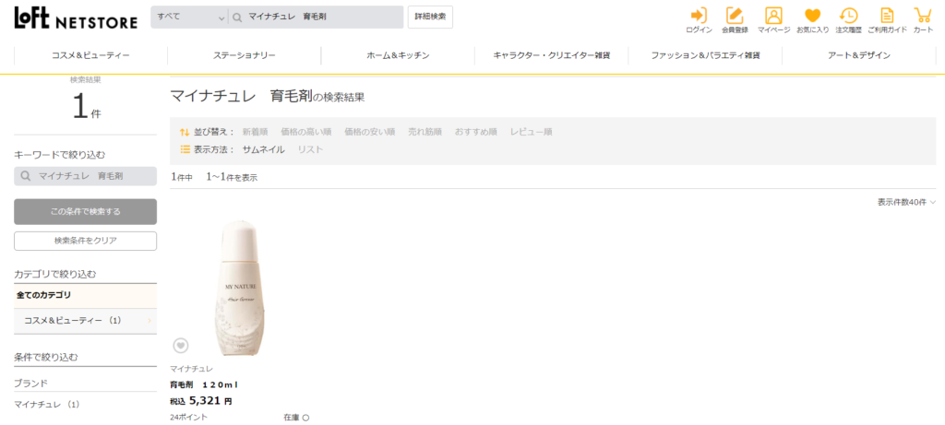Switch display to リスト view
This screenshot has height=425, width=945.
click(310, 150)
